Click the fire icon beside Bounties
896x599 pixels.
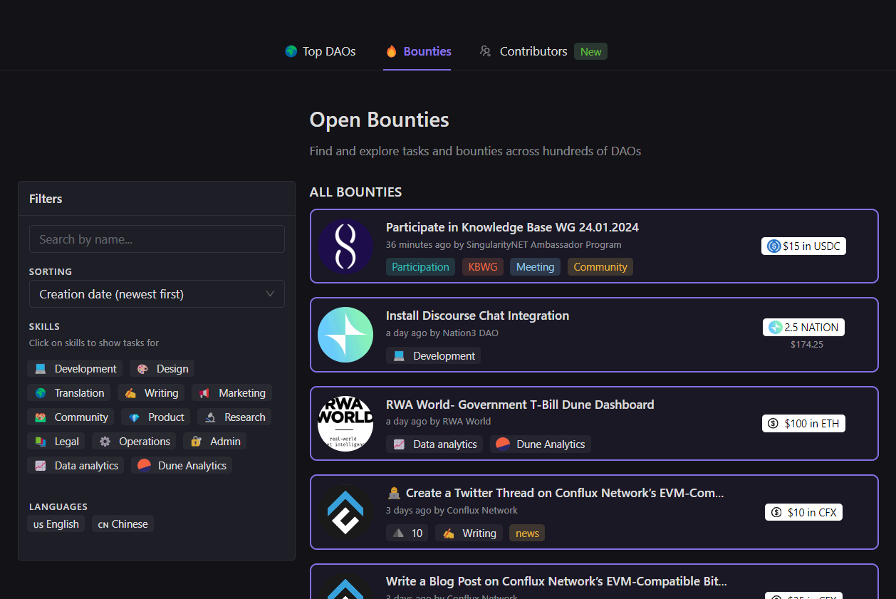[391, 51]
